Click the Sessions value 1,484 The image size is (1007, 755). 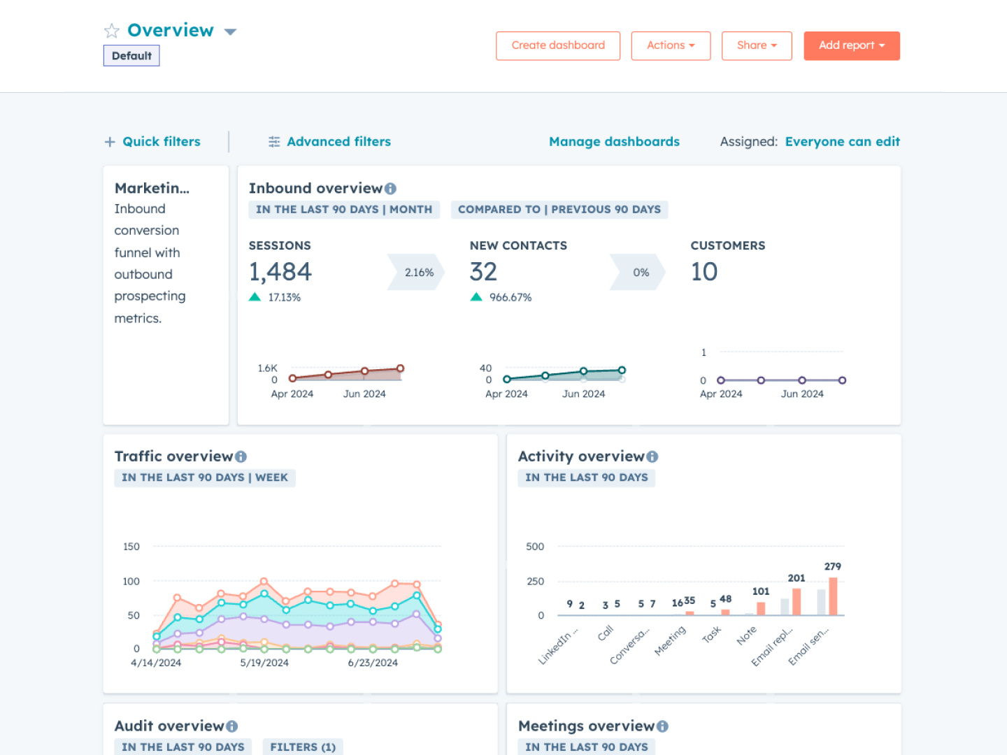280,272
